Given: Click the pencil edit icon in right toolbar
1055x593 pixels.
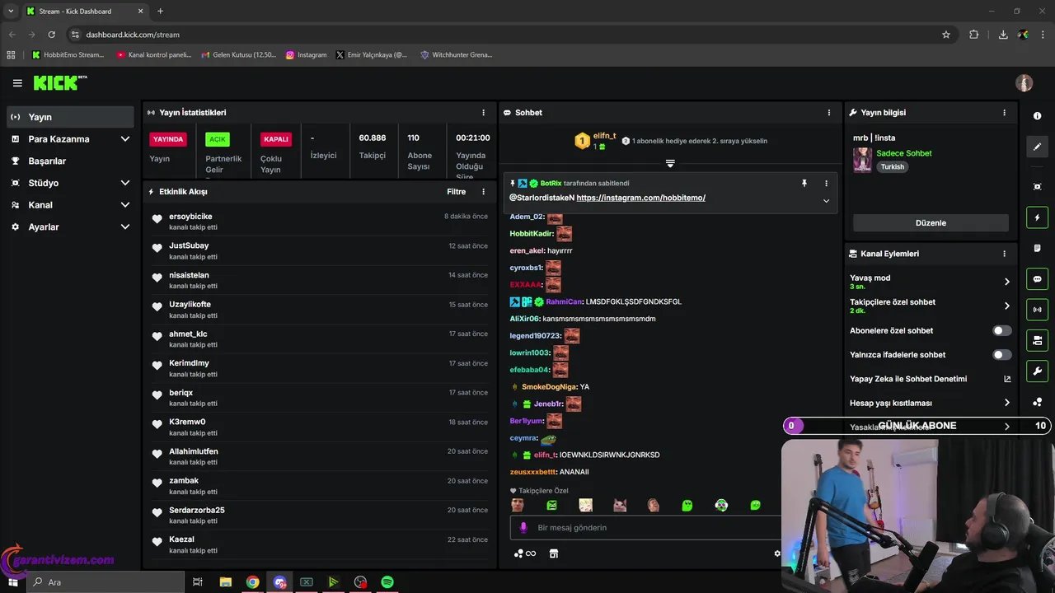Looking at the screenshot, I should tap(1037, 147).
